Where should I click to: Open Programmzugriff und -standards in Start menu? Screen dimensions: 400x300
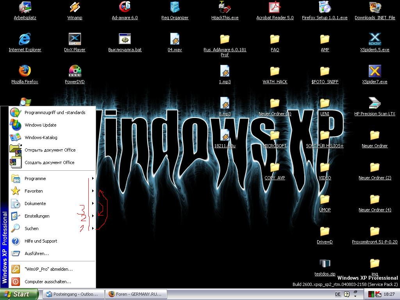tap(52, 112)
